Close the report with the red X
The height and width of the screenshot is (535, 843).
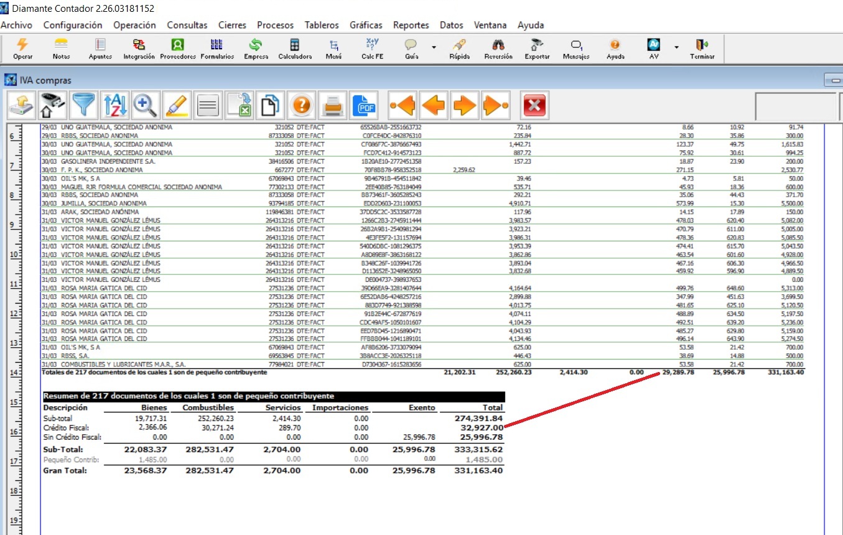pyautogui.click(x=534, y=106)
